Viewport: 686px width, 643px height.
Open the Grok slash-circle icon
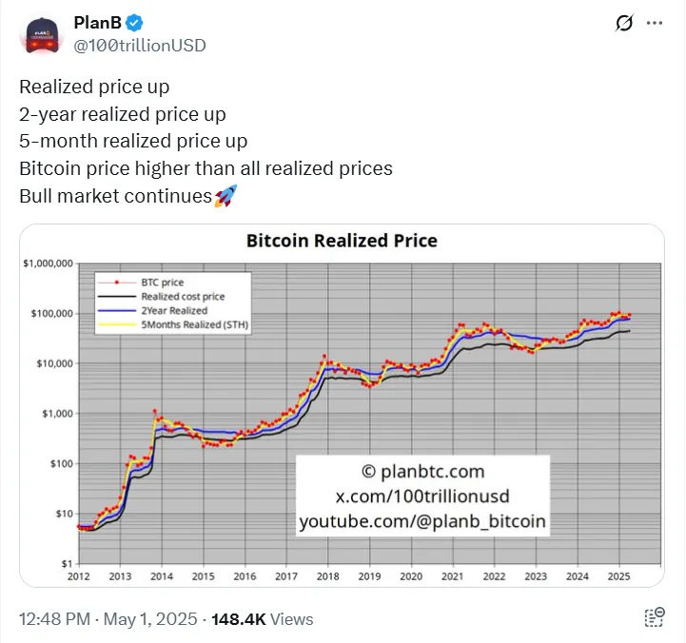(x=624, y=23)
